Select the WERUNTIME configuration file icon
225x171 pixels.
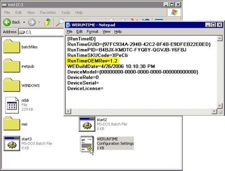[87, 144]
